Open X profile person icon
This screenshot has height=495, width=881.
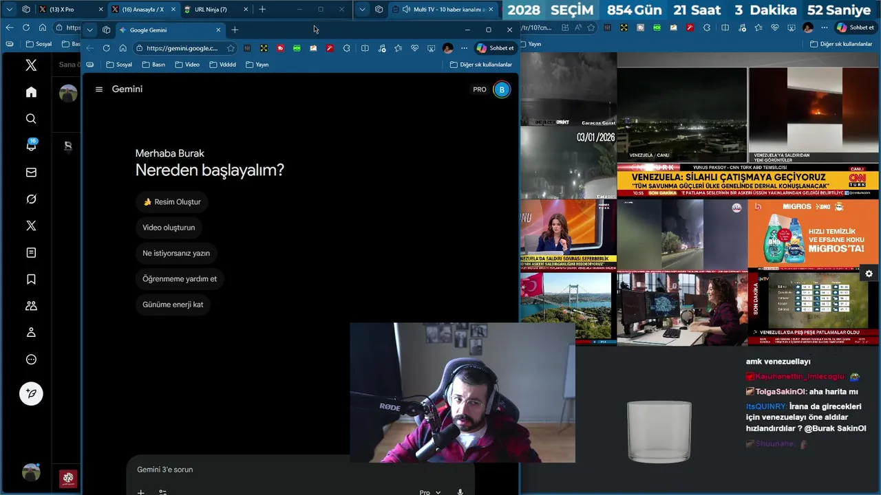click(x=31, y=333)
